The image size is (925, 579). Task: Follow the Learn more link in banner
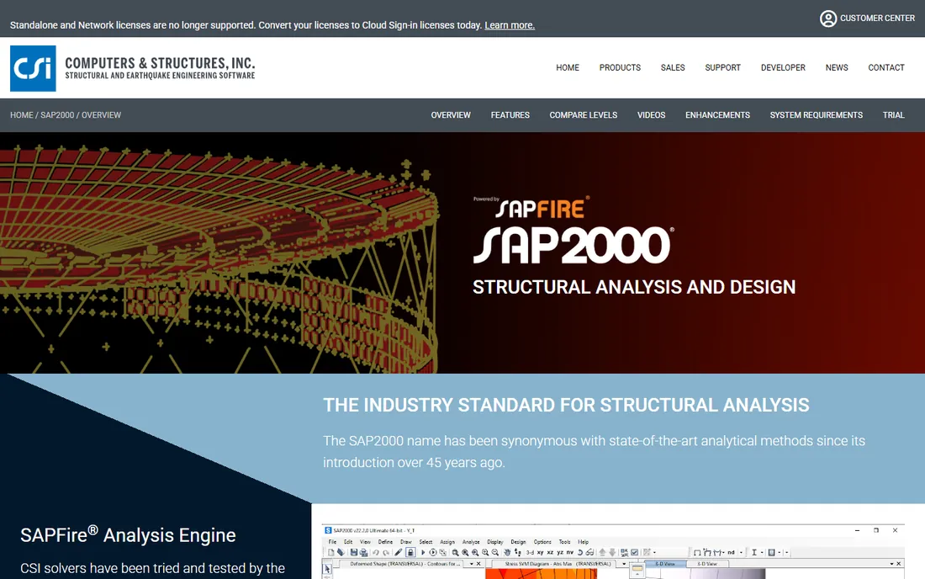click(510, 25)
